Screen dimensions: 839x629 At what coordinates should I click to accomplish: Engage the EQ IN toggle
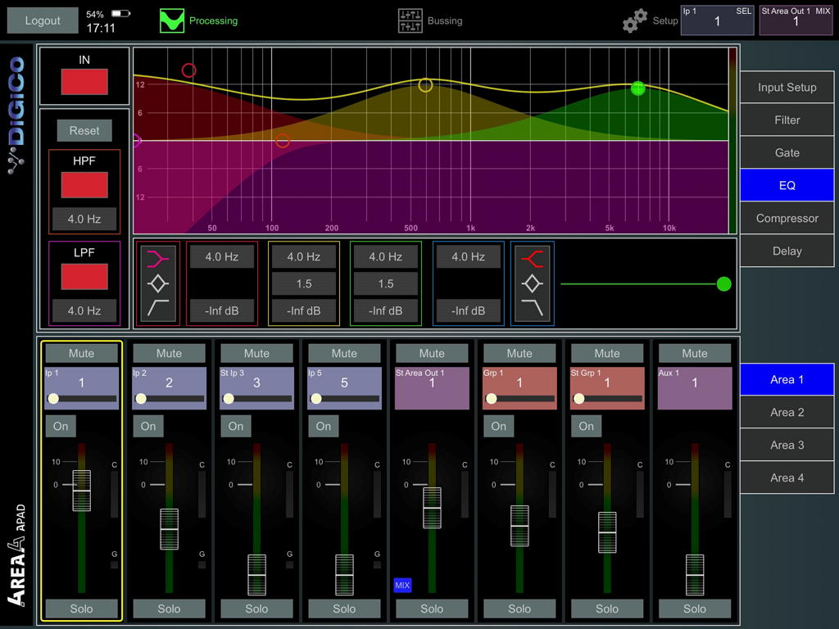coord(84,82)
